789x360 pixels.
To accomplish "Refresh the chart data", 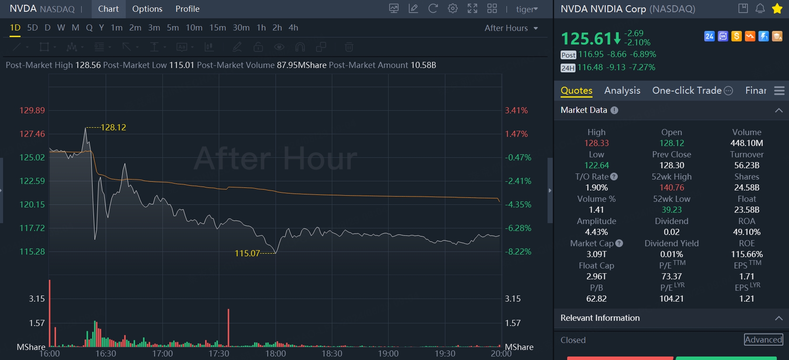I will [433, 9].
